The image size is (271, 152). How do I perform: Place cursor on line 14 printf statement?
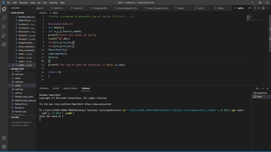tap(87, 65)
